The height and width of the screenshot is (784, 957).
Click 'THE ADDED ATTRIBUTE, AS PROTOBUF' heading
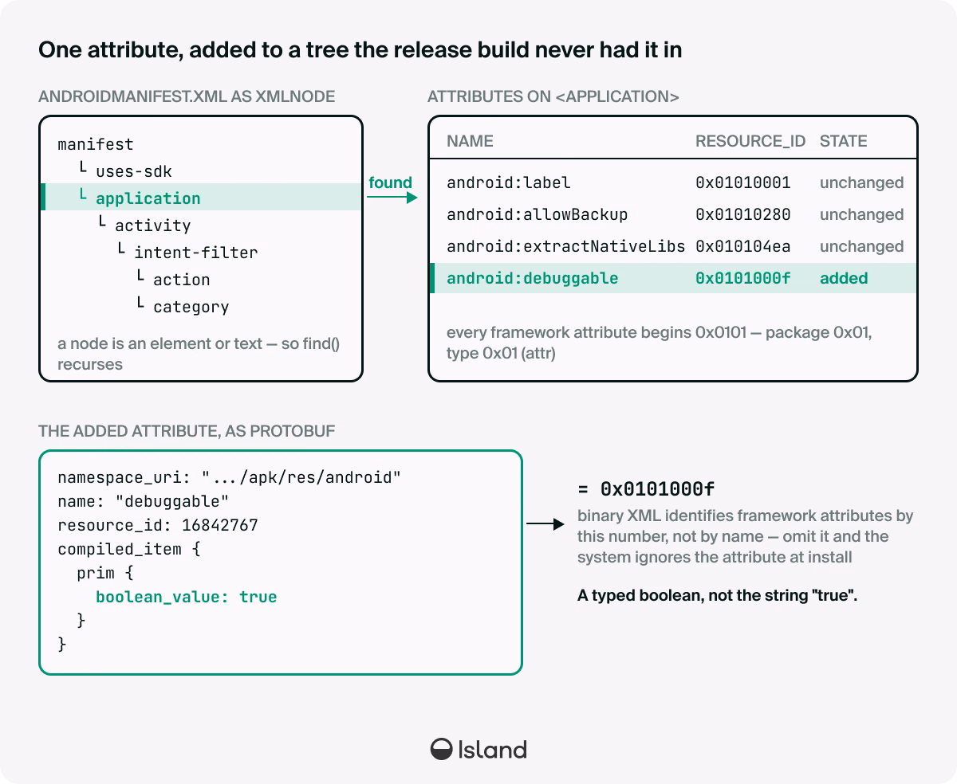coord(187,431)
